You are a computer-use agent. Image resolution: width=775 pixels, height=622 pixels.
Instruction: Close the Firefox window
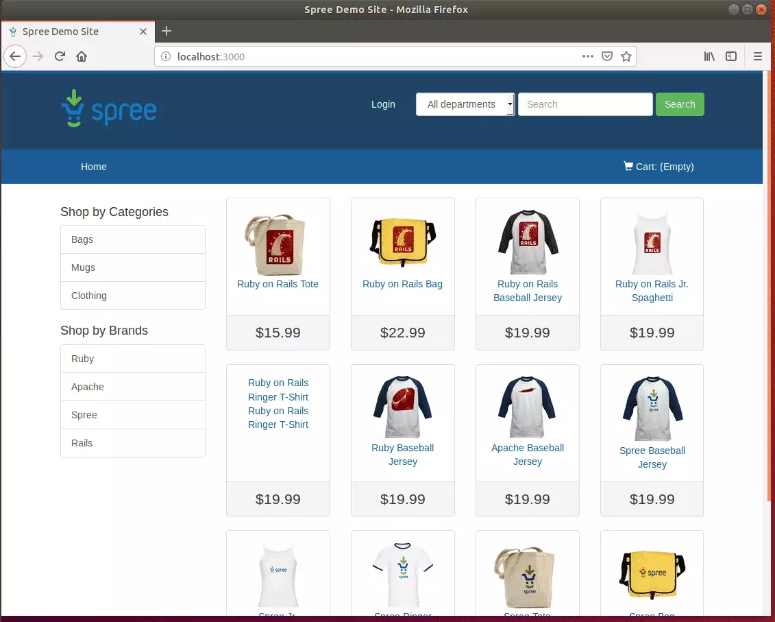(x=761, y=10)
